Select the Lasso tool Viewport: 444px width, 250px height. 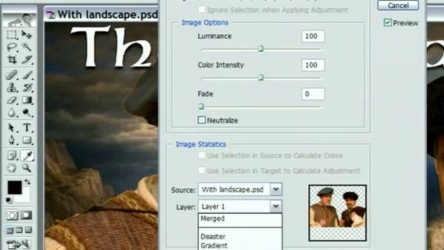click(12, 47)
